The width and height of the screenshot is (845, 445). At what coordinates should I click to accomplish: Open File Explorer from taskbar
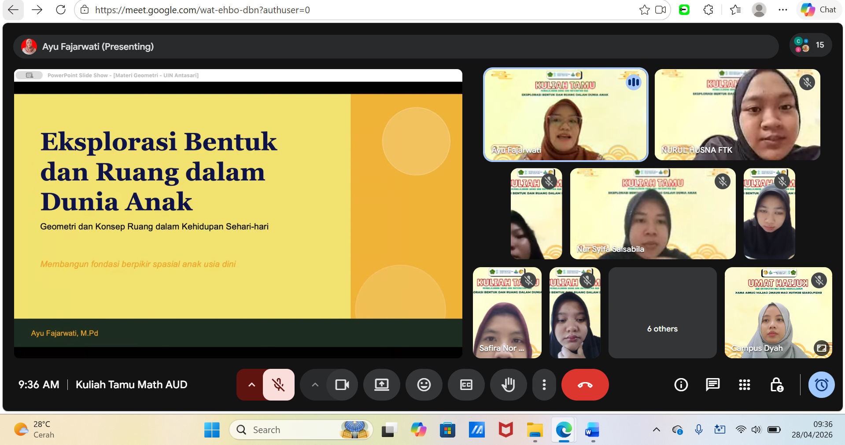coord(535,430)
